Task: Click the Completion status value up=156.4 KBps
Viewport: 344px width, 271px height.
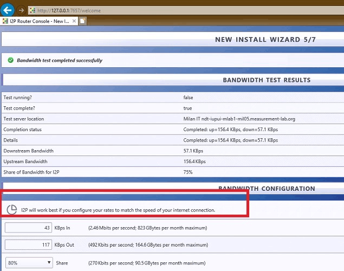Action: click(231, 130)
